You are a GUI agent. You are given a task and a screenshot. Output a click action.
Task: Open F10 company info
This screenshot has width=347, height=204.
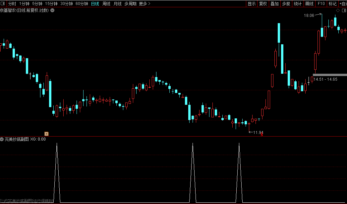[321, 4]
